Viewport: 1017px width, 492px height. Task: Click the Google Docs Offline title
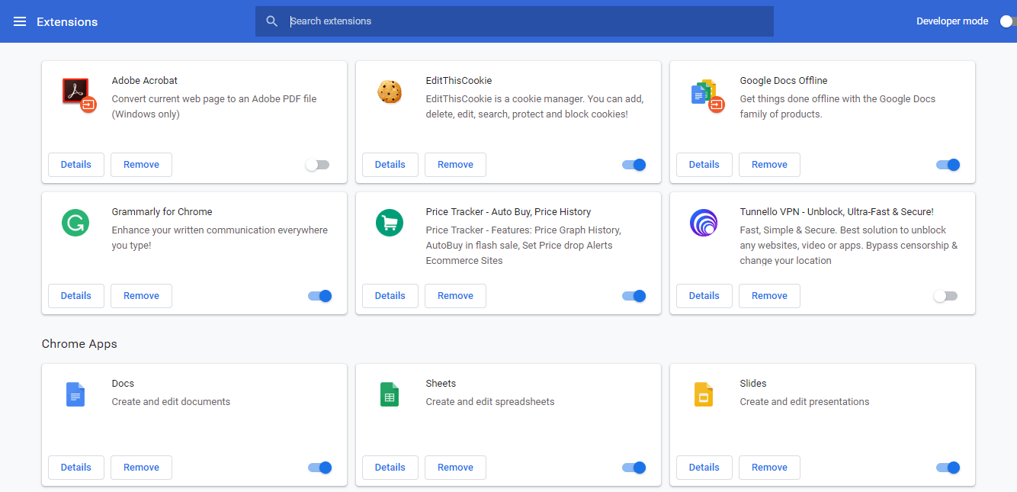click(784, 81)
